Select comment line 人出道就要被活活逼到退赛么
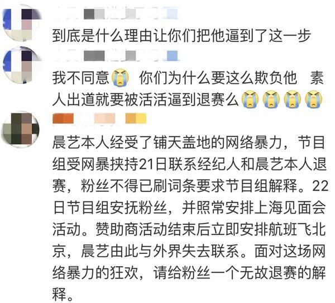The width and height of the screenshot is (335, 303). pyautogui.click(x=145, y=100)
